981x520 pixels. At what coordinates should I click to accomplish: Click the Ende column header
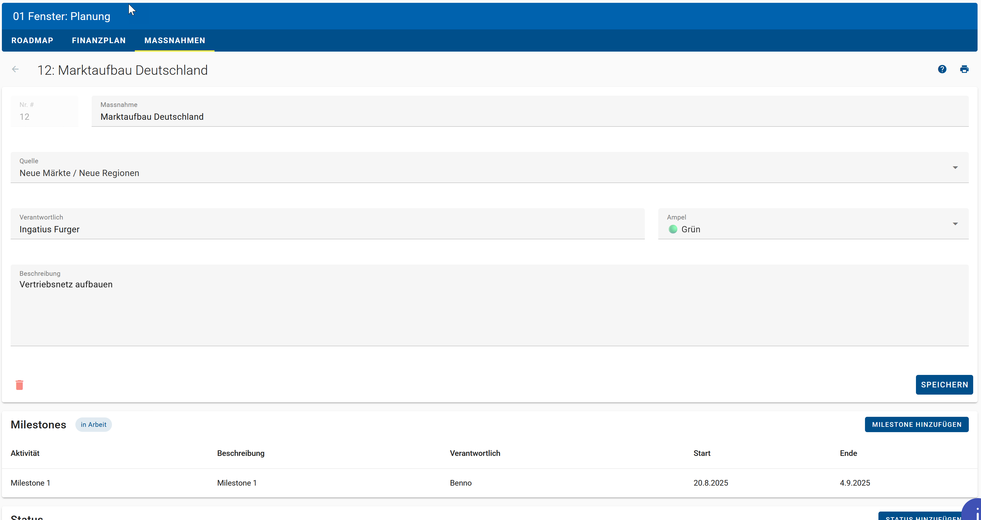[x=848, y=453]
